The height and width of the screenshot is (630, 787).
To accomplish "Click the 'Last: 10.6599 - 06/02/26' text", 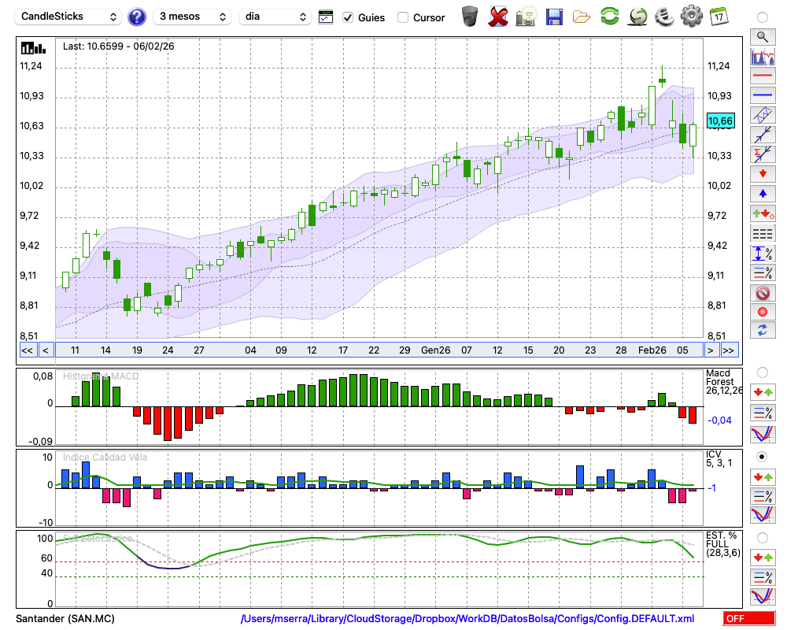I will click(119, 46).
